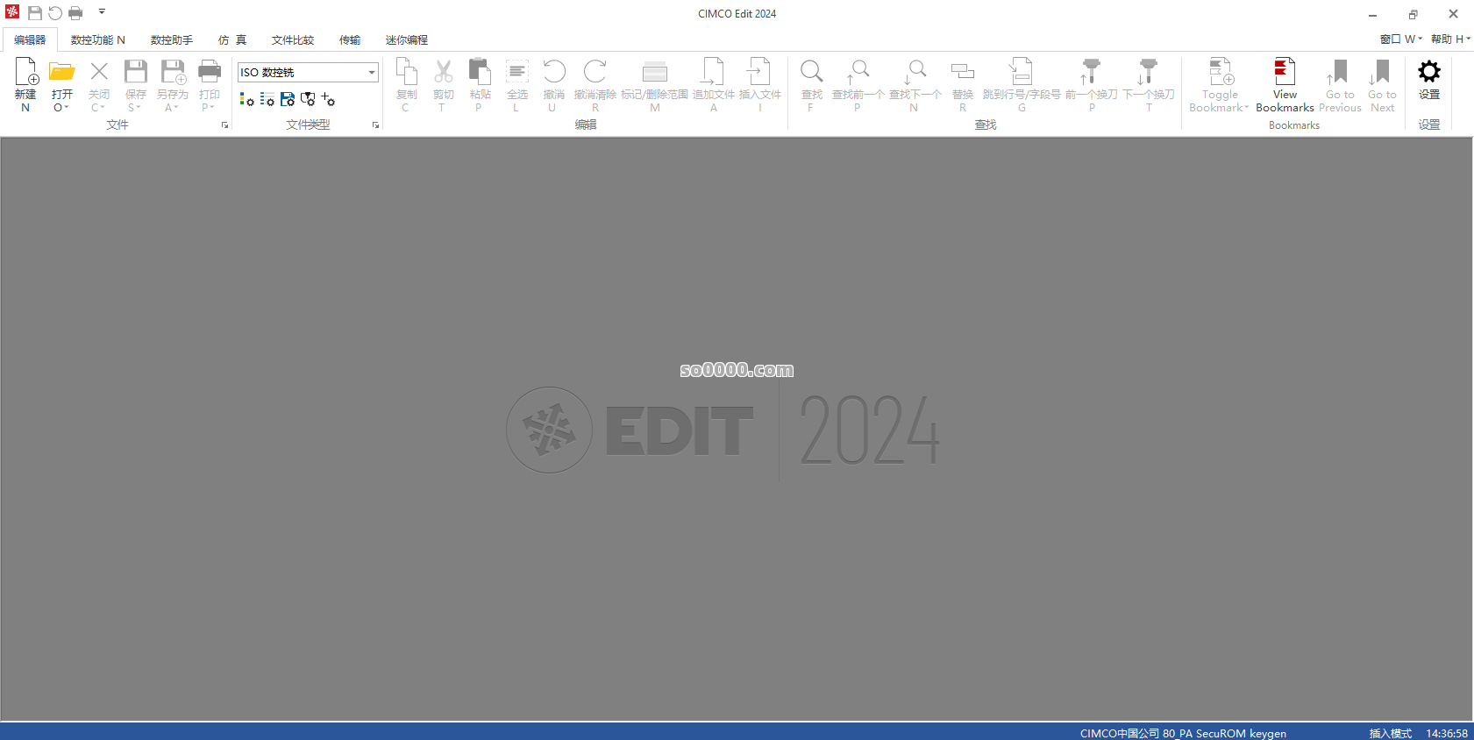
Task: Switch to the 文件比较 tab
Action: click(x=293, y=39)
